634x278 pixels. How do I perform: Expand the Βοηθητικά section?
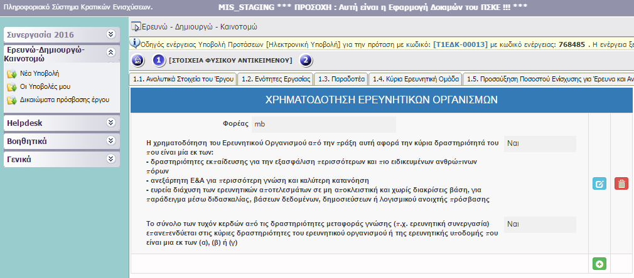110,140
